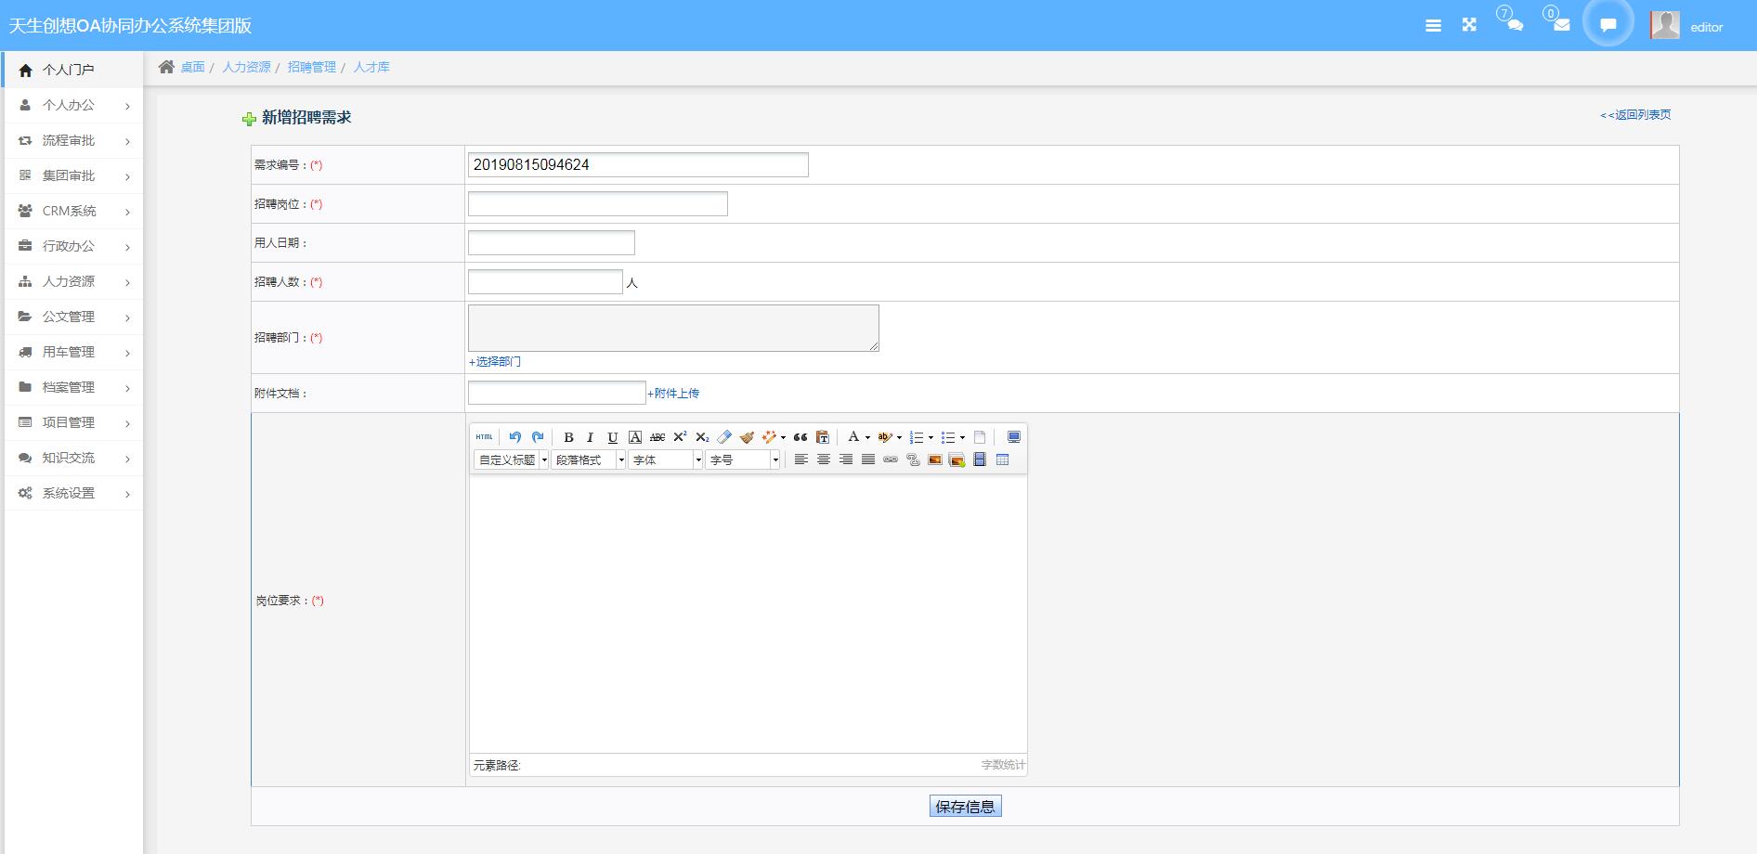
Task: Run auto typeset (magic wand icon)
Action: (769, 437)
